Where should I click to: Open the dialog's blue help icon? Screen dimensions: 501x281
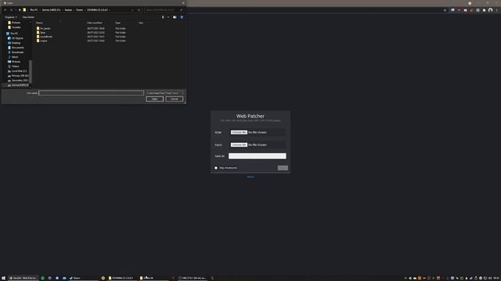pyautogui.click(x=182, y=17)
